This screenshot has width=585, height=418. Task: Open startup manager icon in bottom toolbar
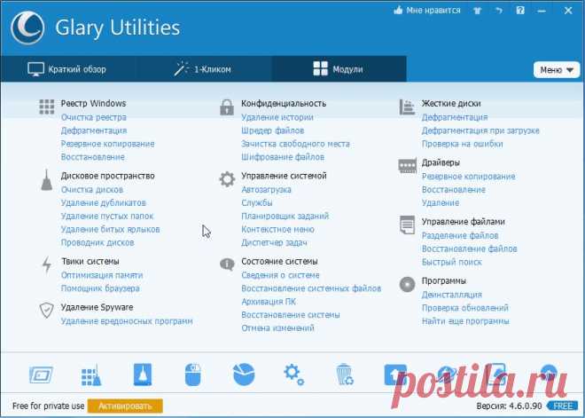click(x=41, y=375)
